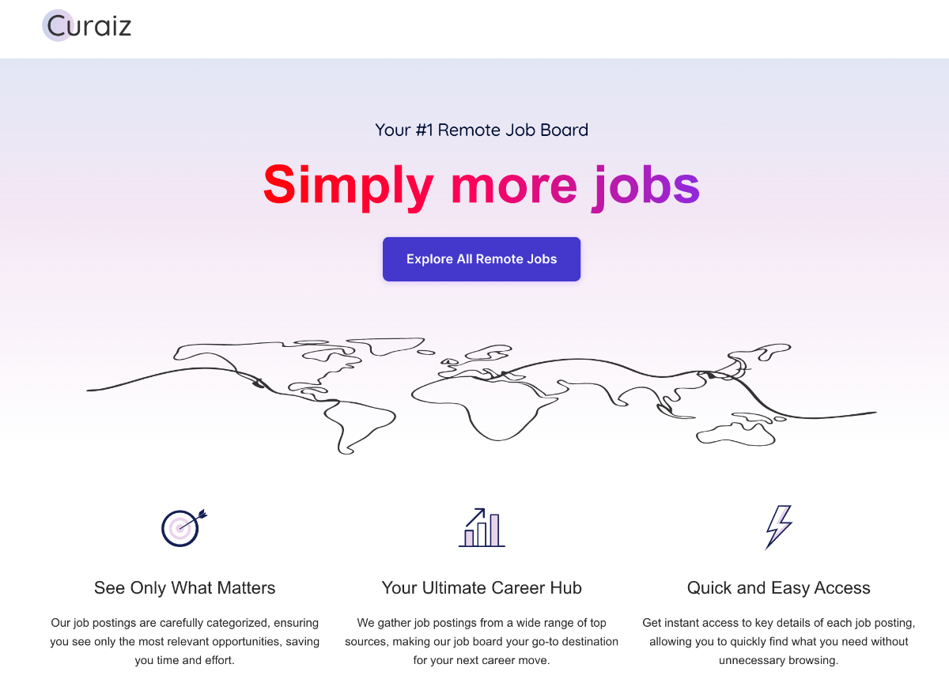Click the Simply more jobs headline
949x698 pixels.
[x=482, y=186]
